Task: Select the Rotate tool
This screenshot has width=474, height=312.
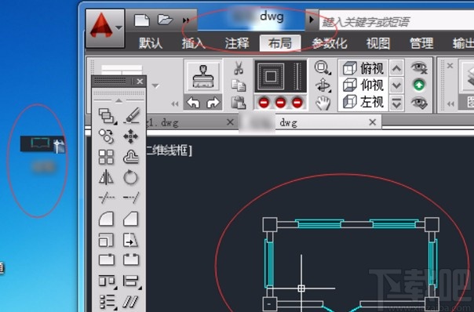Action: coord(130,177)
